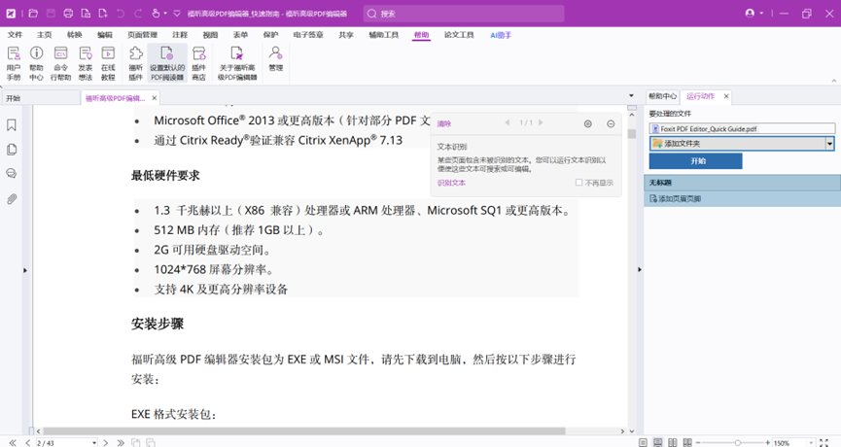Viewport: 841px width, 447px height.
Task: Expand the left navigation panel arrow
Action: tap(24, 270)
